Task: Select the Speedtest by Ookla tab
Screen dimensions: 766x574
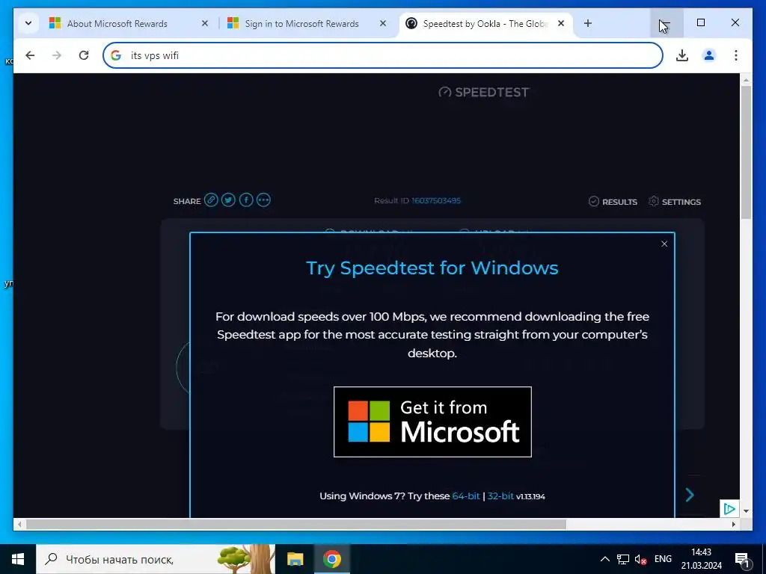Action: tap(485, 23)
